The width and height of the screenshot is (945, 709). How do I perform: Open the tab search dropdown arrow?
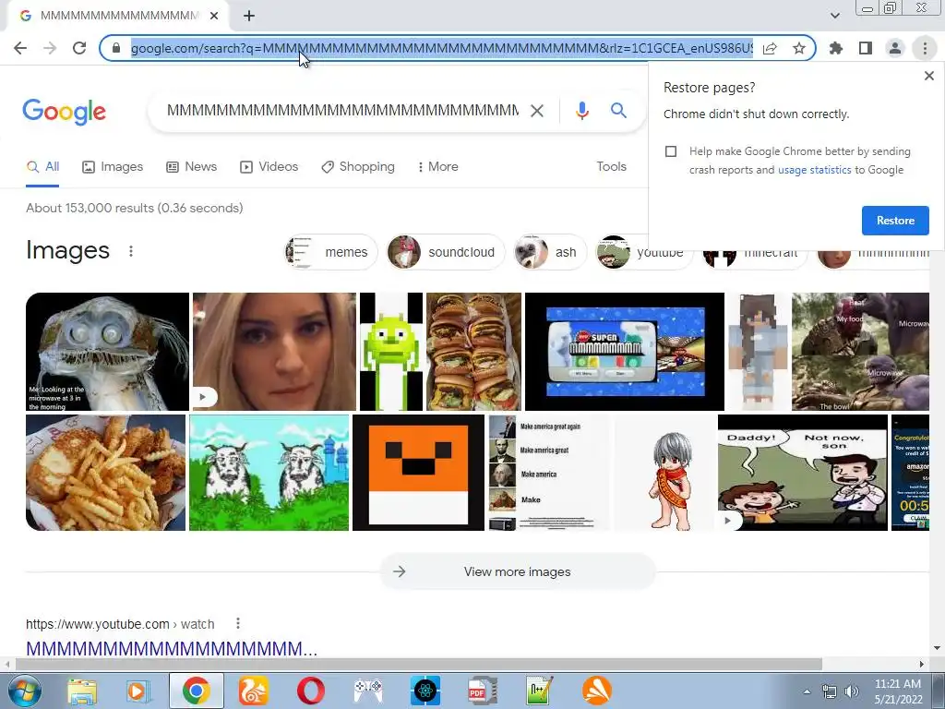click(x=834, y=16)
